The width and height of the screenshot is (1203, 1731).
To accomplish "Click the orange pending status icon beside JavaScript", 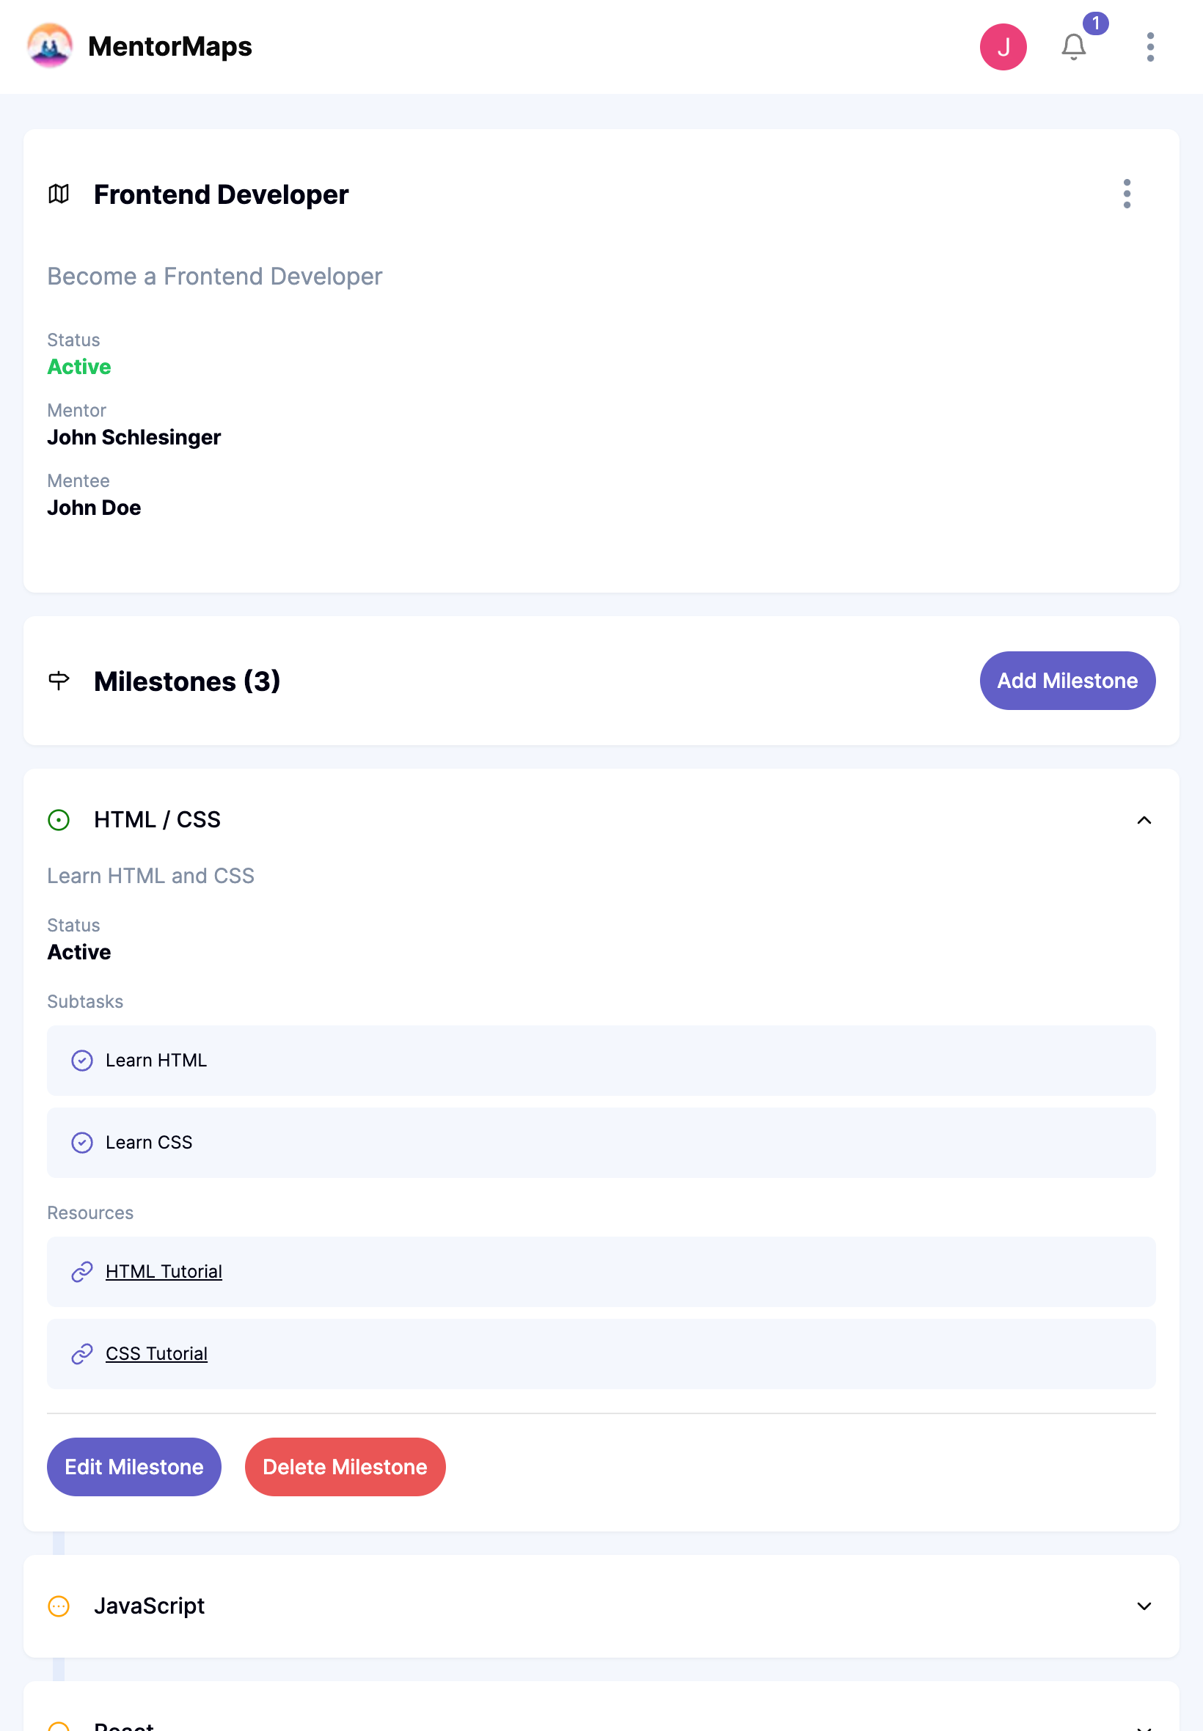I will [59, 1606].
